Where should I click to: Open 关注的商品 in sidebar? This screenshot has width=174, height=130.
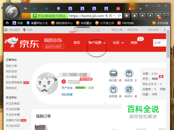pos(13,104)
